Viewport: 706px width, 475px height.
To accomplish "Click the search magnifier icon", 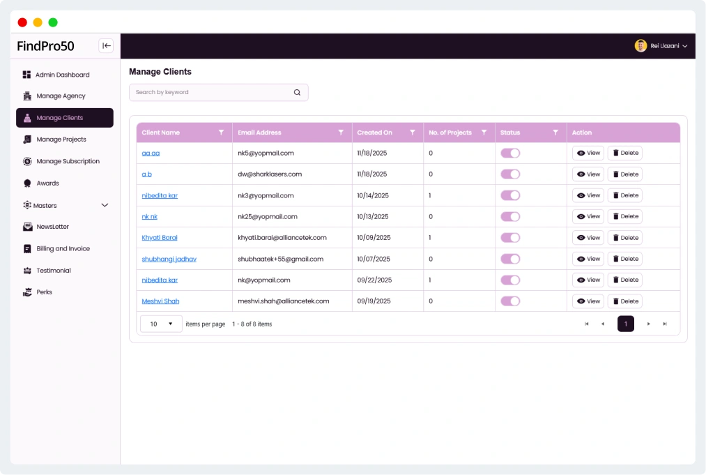I will point(297,92).
